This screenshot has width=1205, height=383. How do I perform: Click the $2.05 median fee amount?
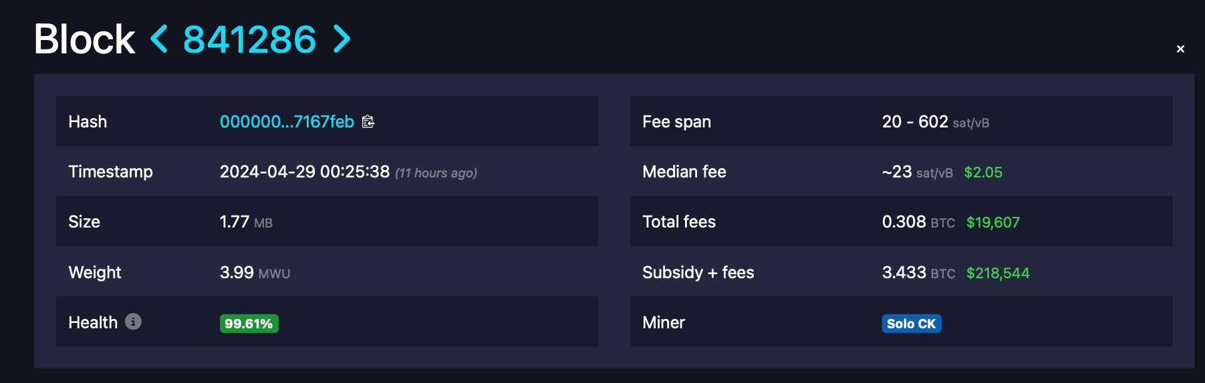982,172
